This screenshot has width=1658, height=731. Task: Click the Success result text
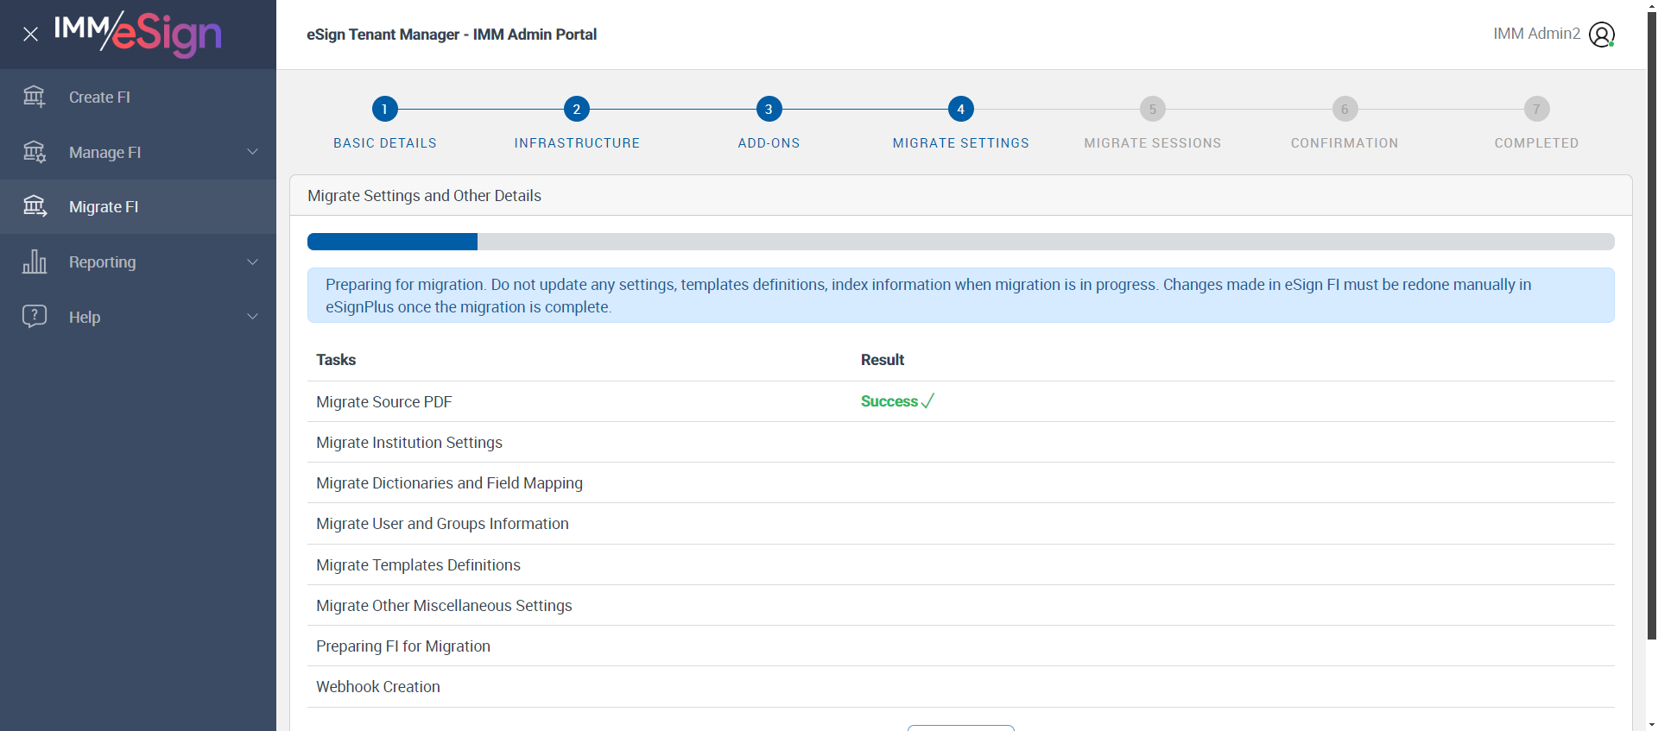(x=889, y=401)
